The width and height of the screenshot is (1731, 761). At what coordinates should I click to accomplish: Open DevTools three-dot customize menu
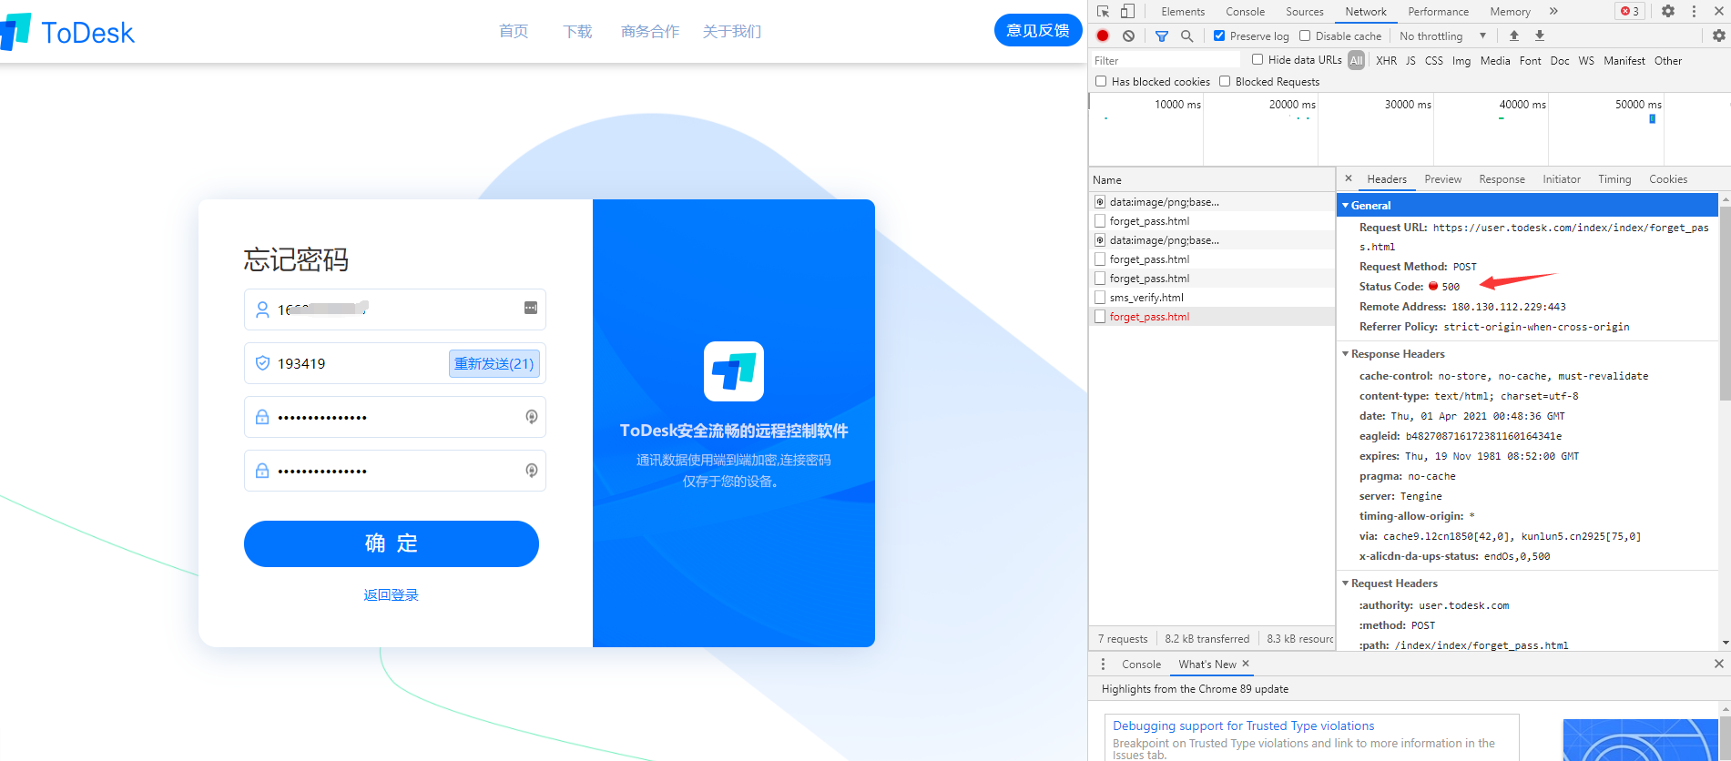[1694, 11]
